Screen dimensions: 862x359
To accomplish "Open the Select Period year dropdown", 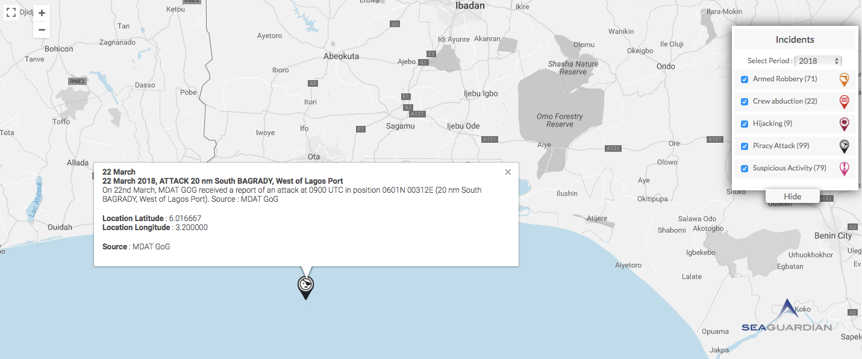I will (x=818, y=61).
